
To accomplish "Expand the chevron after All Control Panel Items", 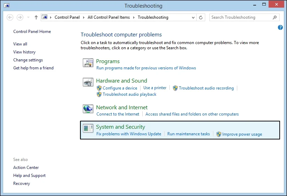I will (134, 18).
